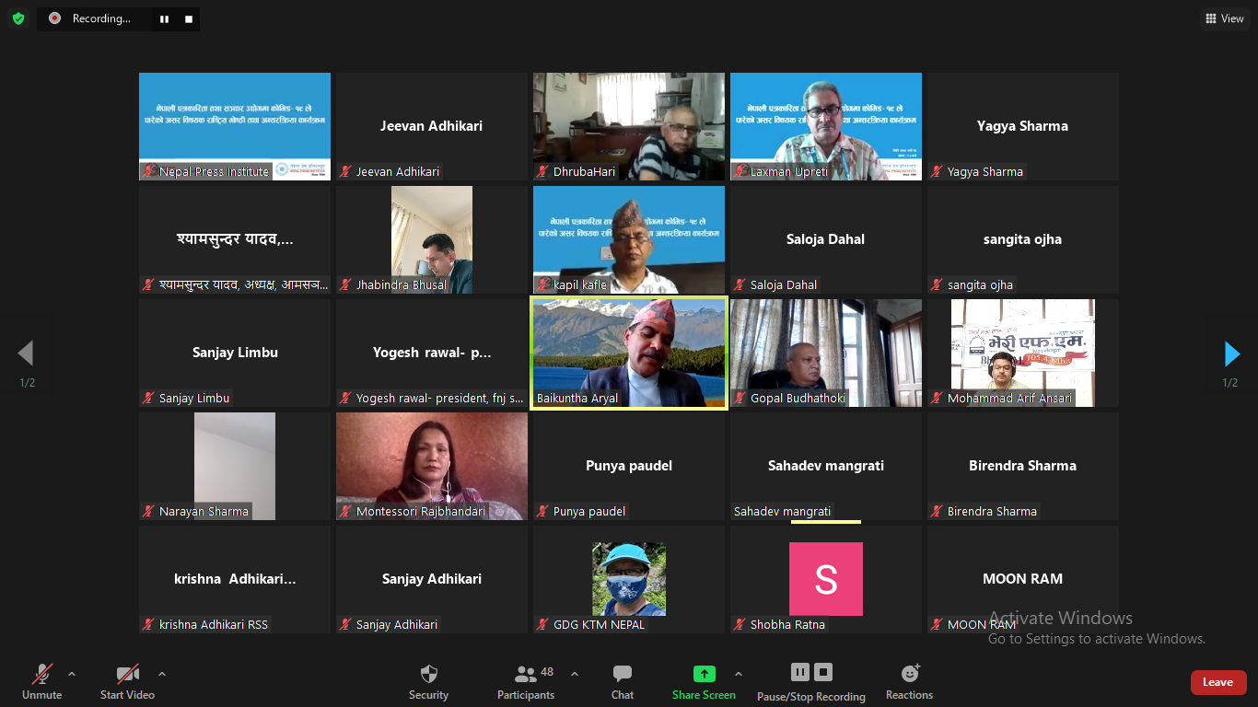
Task: Open the Chat bubble icon
Action: point(623,674)
